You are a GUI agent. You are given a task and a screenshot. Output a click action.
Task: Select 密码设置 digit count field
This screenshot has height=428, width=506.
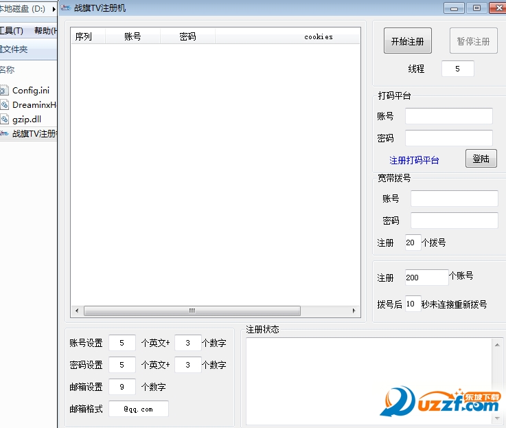tap(188, 365)
